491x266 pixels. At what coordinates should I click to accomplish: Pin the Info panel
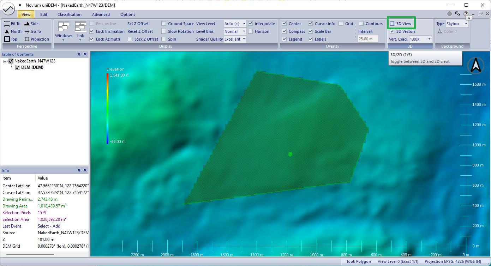[79, 170]
